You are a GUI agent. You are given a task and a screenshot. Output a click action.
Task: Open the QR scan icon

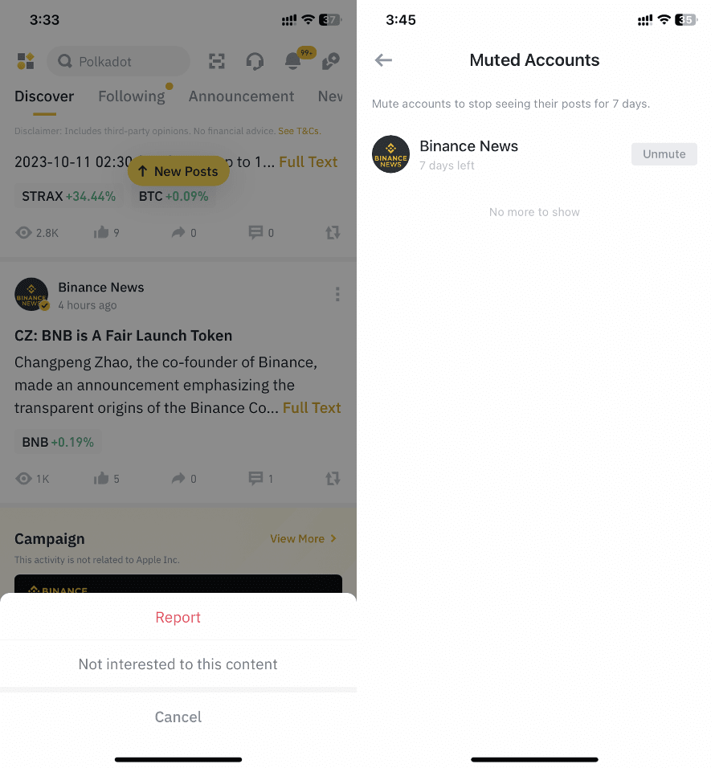[x=216, y=61]
